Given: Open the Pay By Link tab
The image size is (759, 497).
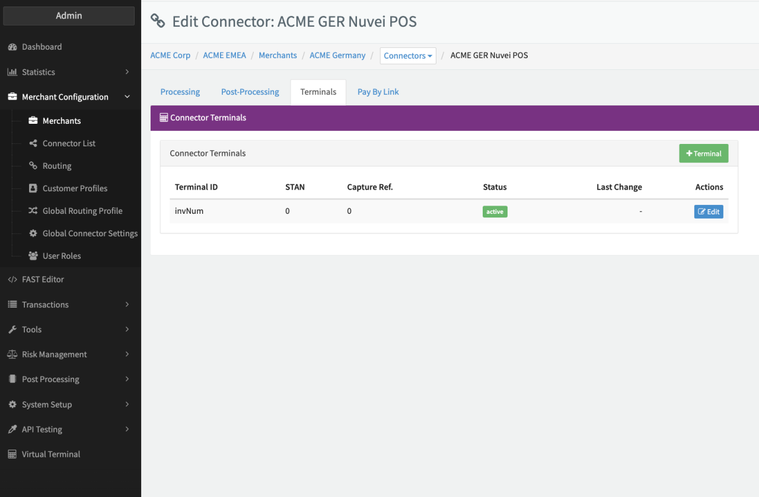Looking at the screenshot, I should point(378,92).
